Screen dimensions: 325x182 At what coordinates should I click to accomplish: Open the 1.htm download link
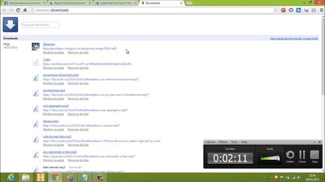[47, 60]
